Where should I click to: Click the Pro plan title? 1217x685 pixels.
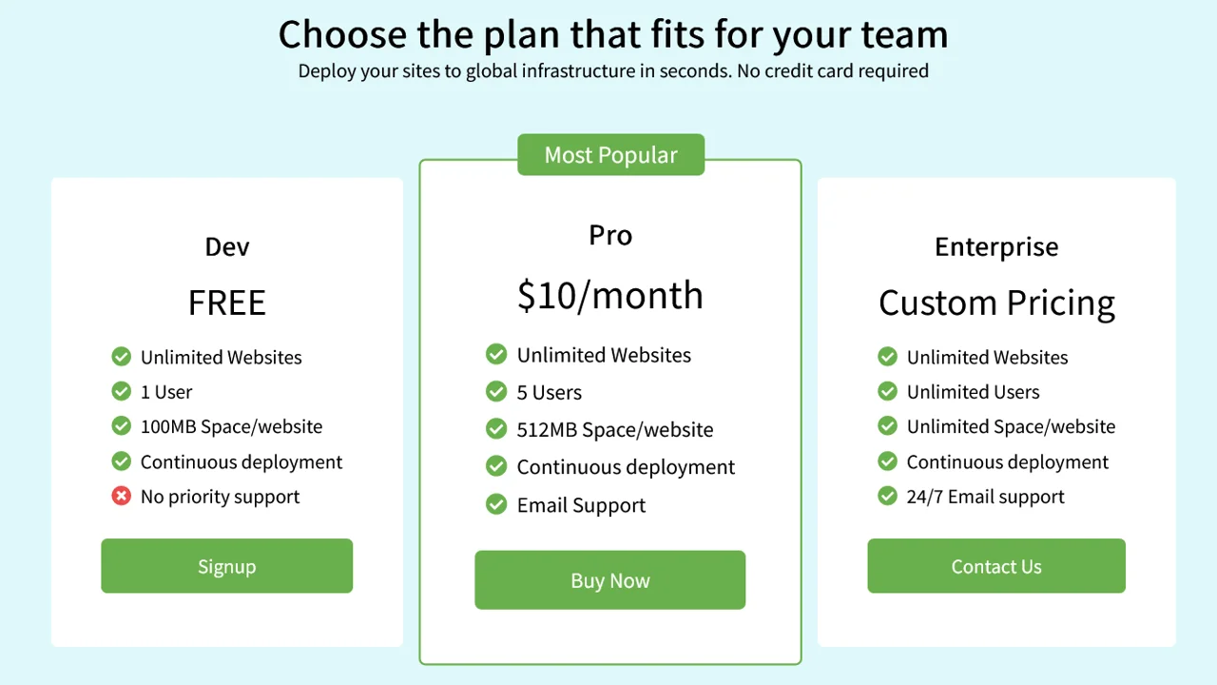609,235
